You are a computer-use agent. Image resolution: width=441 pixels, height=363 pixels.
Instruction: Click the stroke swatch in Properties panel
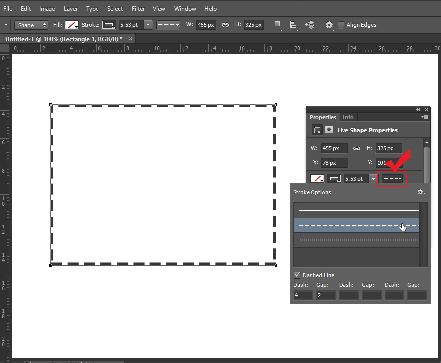[x=334, y=179]
